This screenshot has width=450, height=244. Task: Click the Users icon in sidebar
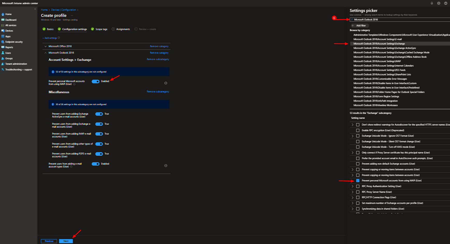tap(3, 53)
